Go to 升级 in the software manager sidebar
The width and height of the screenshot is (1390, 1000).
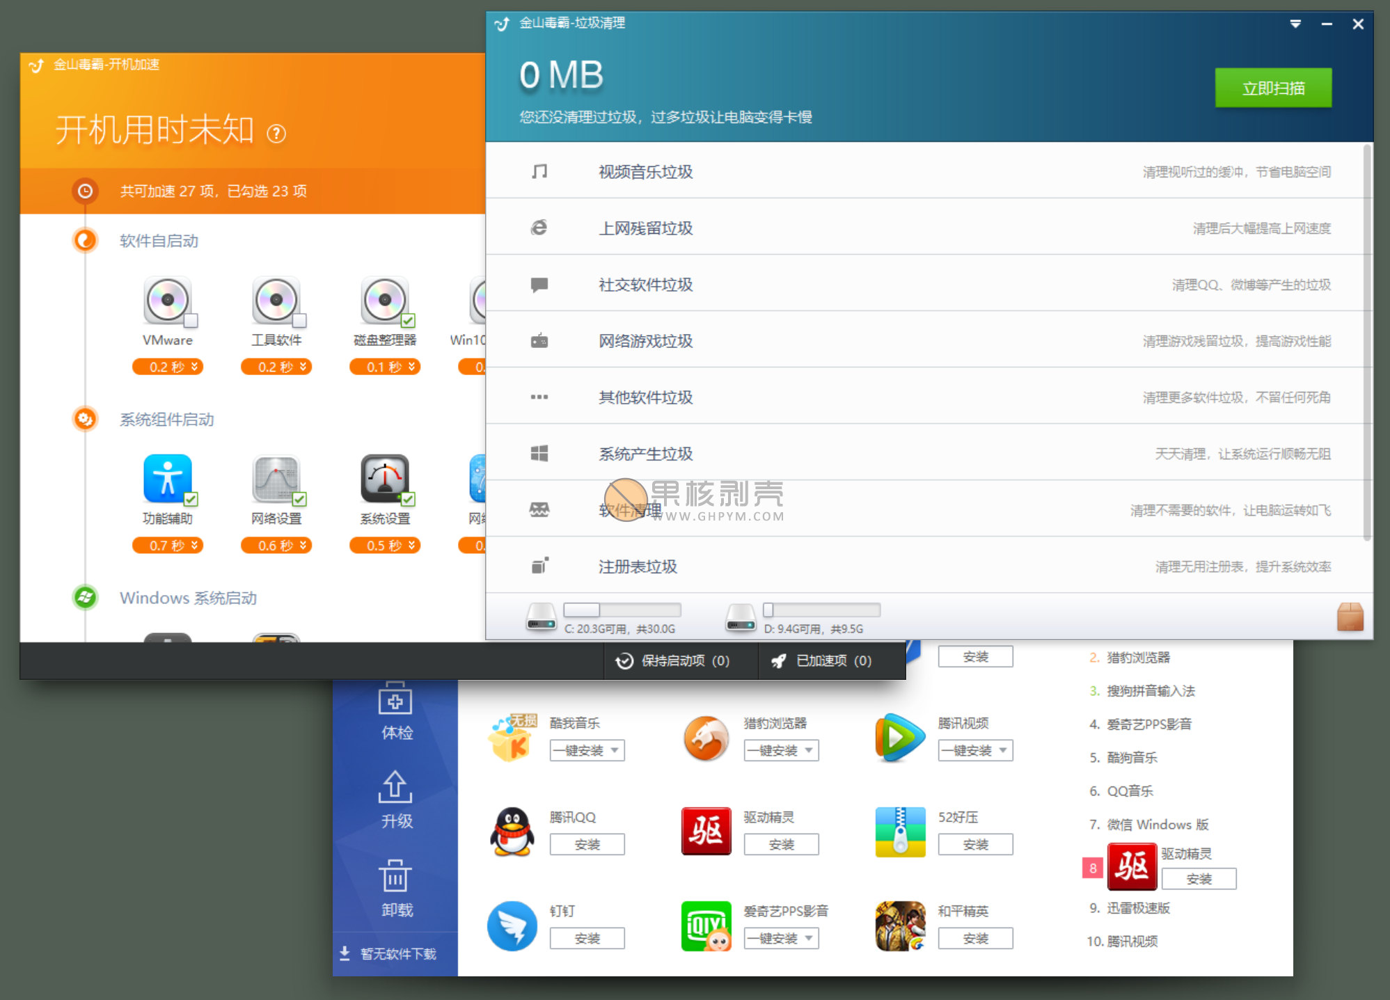tap(396, 800)
